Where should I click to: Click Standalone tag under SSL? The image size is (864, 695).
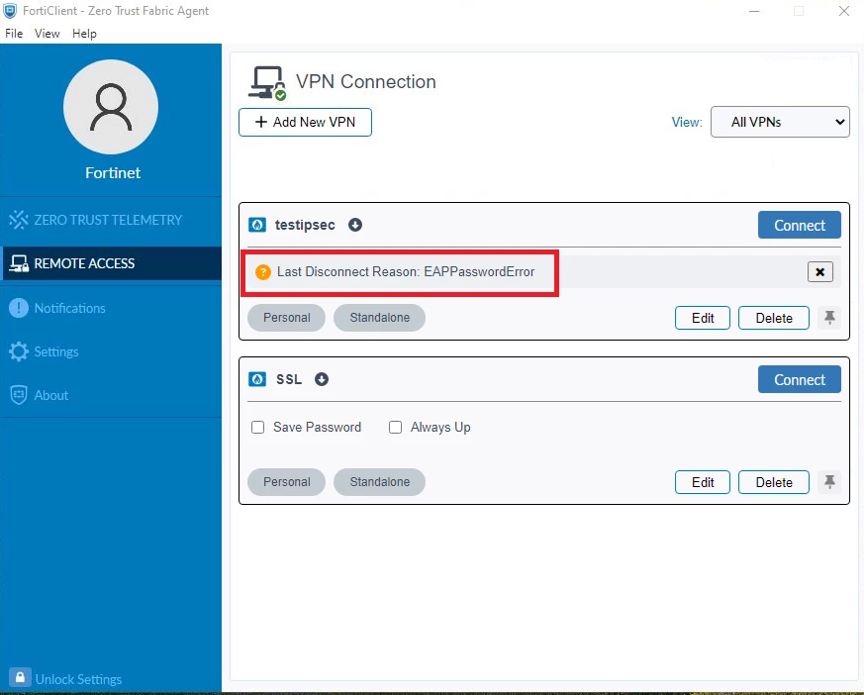(x=380, y=482)
